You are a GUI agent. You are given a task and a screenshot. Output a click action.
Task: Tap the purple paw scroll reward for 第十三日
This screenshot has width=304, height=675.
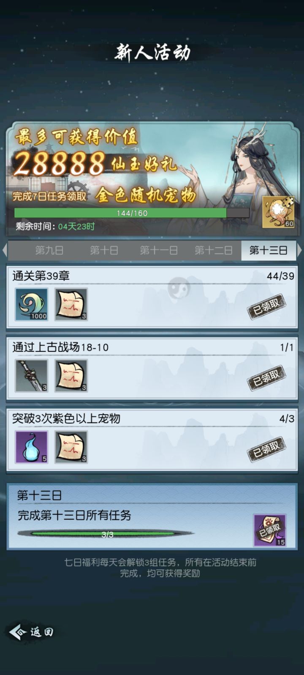(x=270, y=530)
